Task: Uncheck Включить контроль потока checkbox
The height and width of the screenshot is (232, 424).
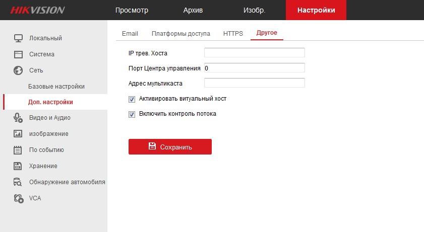Action: (x=132, y=114)
